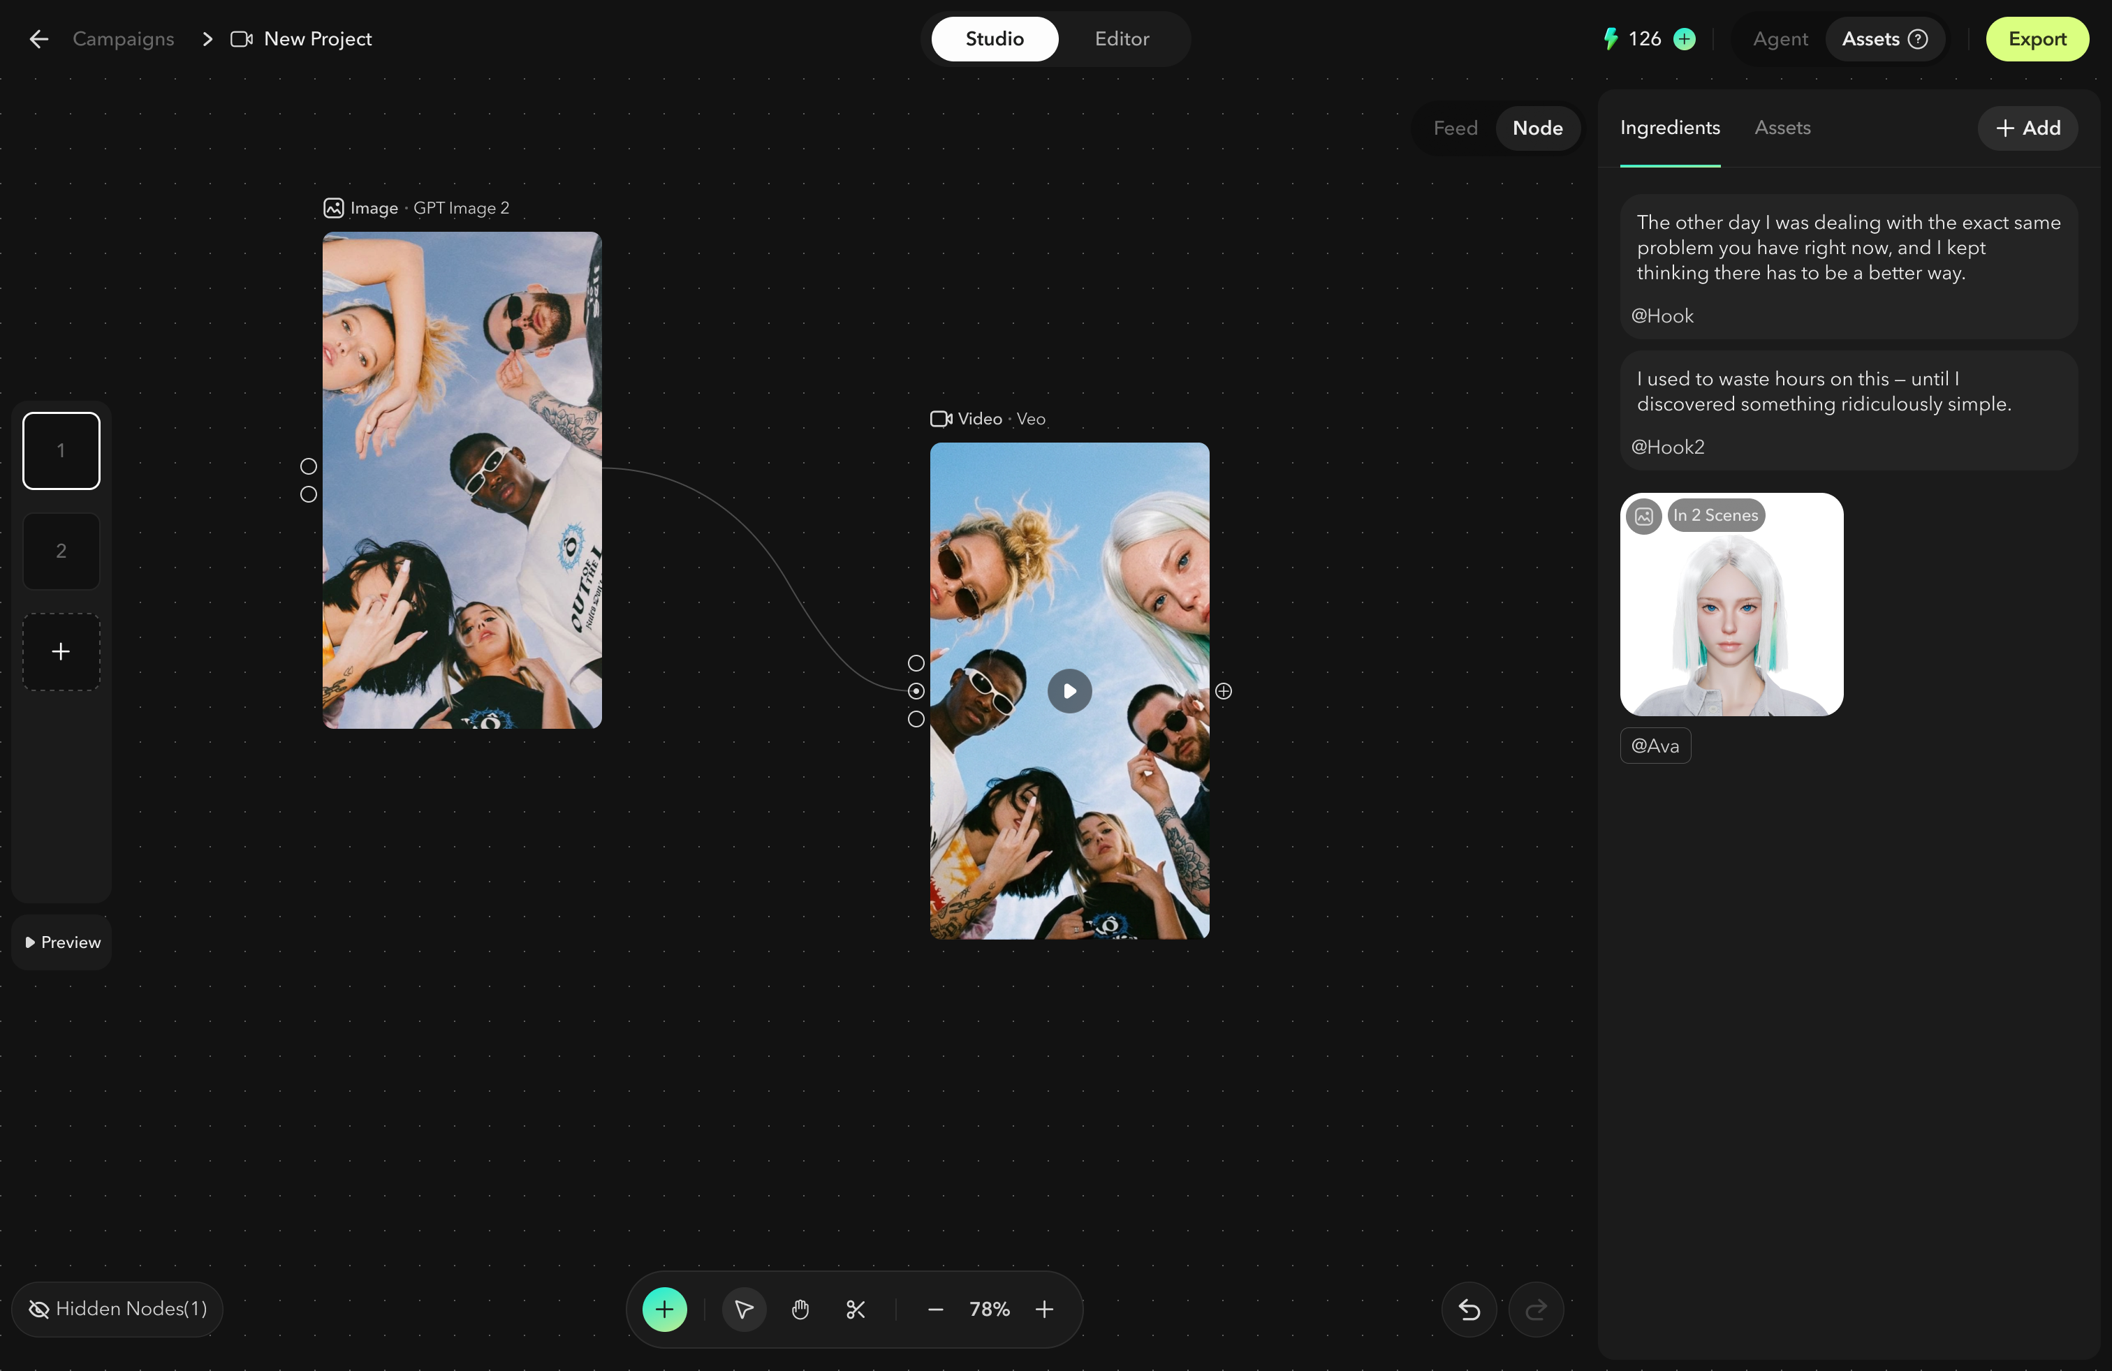2112x1371 pixels.
Task: Switch to Editor mode
Action: [1121, 39]
